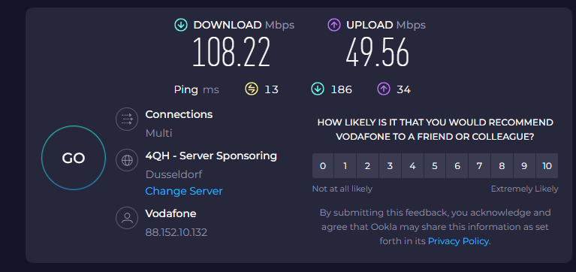Image resolution: width=576 pixels, height=272 pixels.
Task: Select rating 10 on recommendation scale
Action: click(x=547, y=166)
